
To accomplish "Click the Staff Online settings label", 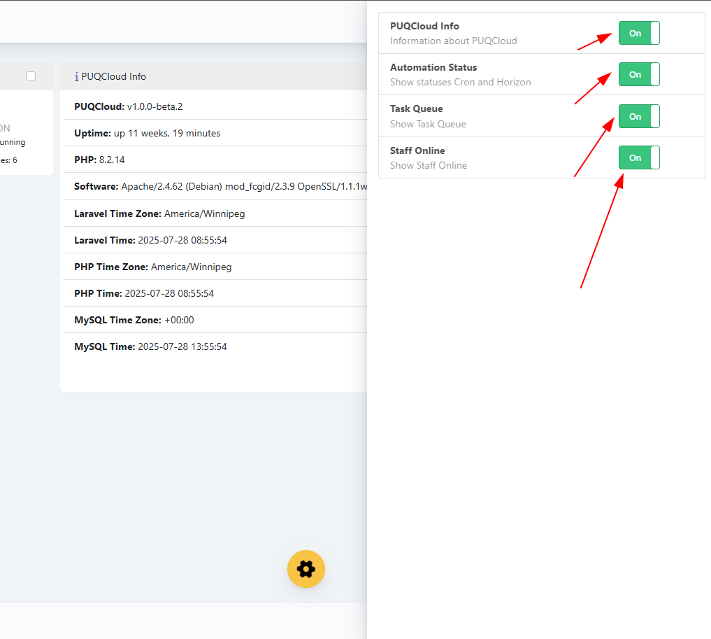I will pos(417,150).
